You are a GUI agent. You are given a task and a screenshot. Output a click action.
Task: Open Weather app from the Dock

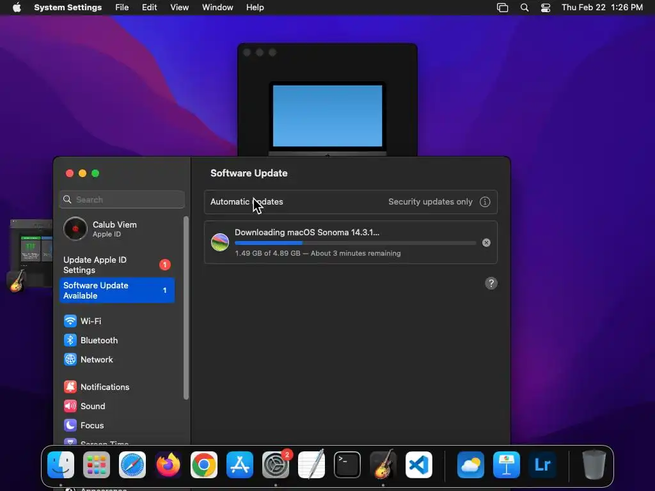coord(471,465)
